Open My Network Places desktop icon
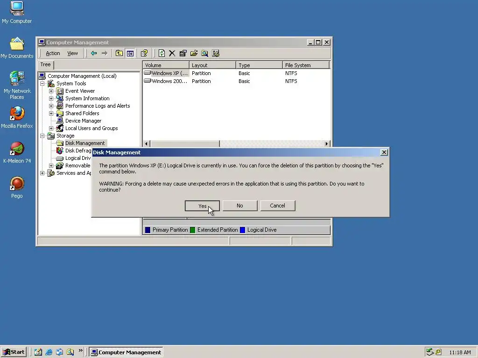The width and height of the screenshot is (478, 358). (17, 85)
